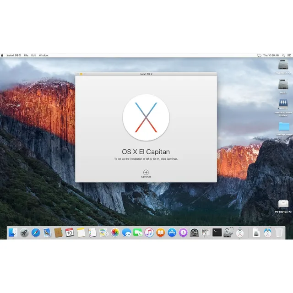
Task: Open Maps from the Dock
Action: [104, 233]
